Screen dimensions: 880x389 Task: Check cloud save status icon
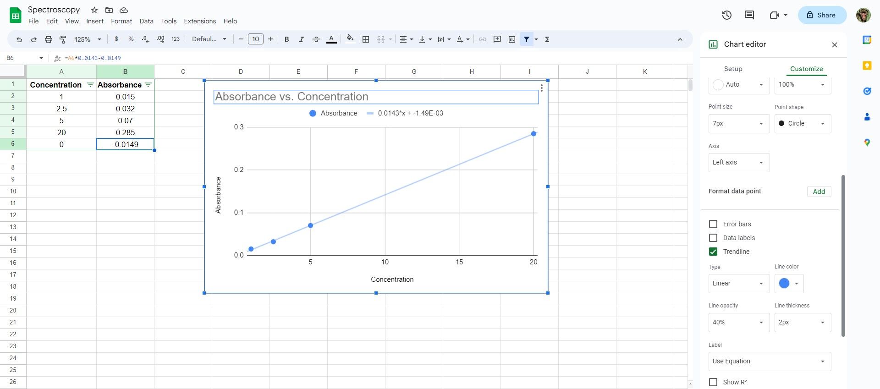pos(124,10)
